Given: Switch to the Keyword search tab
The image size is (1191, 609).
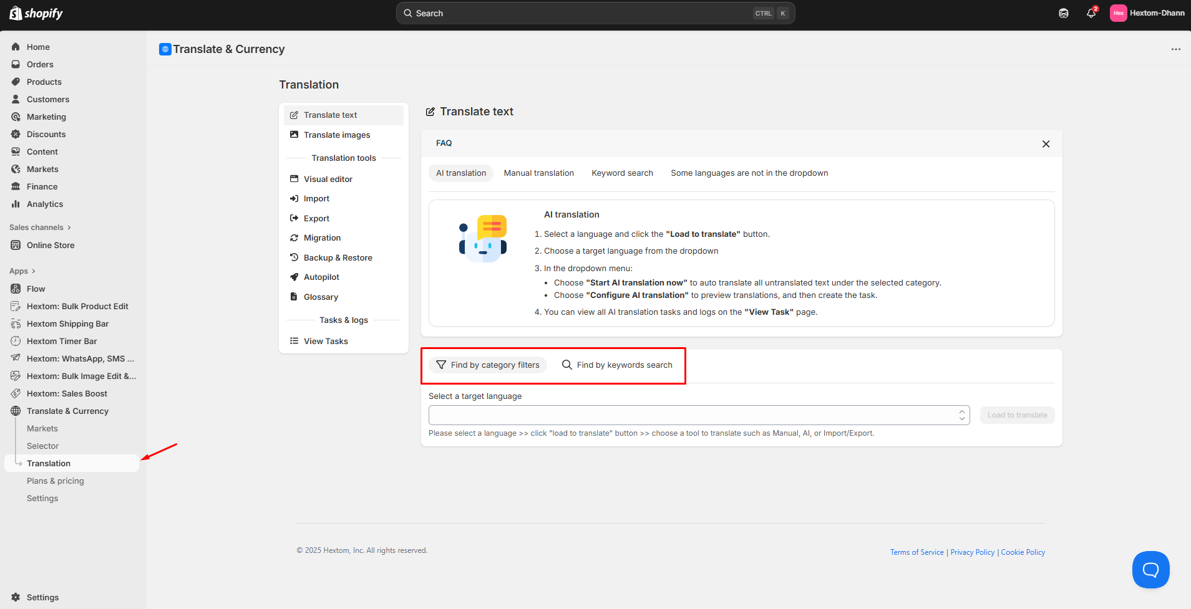Looking at the screenshot, I should click(623, 173).
